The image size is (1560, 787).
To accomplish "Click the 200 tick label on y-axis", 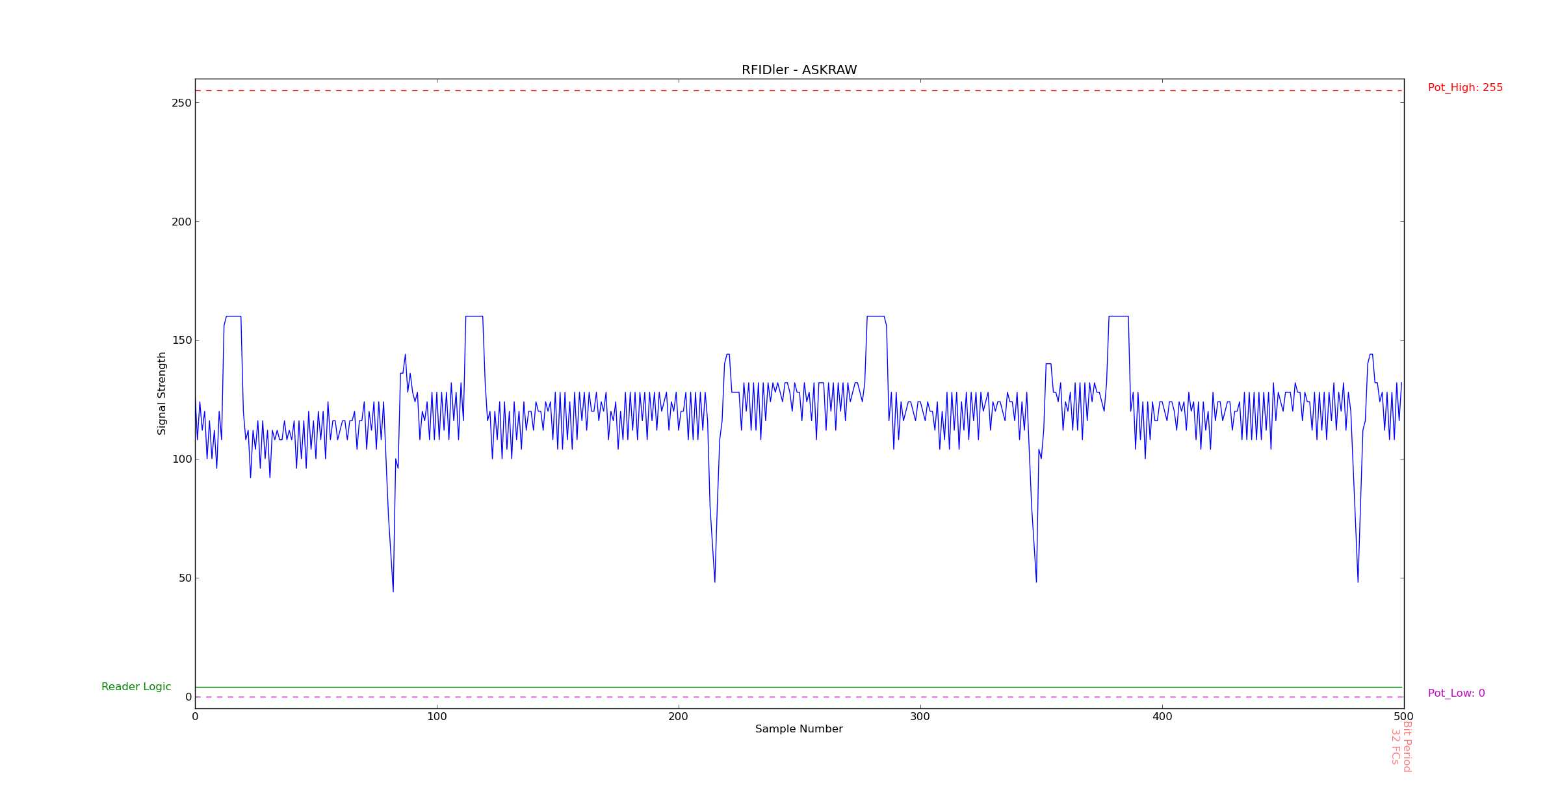I will [181, 222].
